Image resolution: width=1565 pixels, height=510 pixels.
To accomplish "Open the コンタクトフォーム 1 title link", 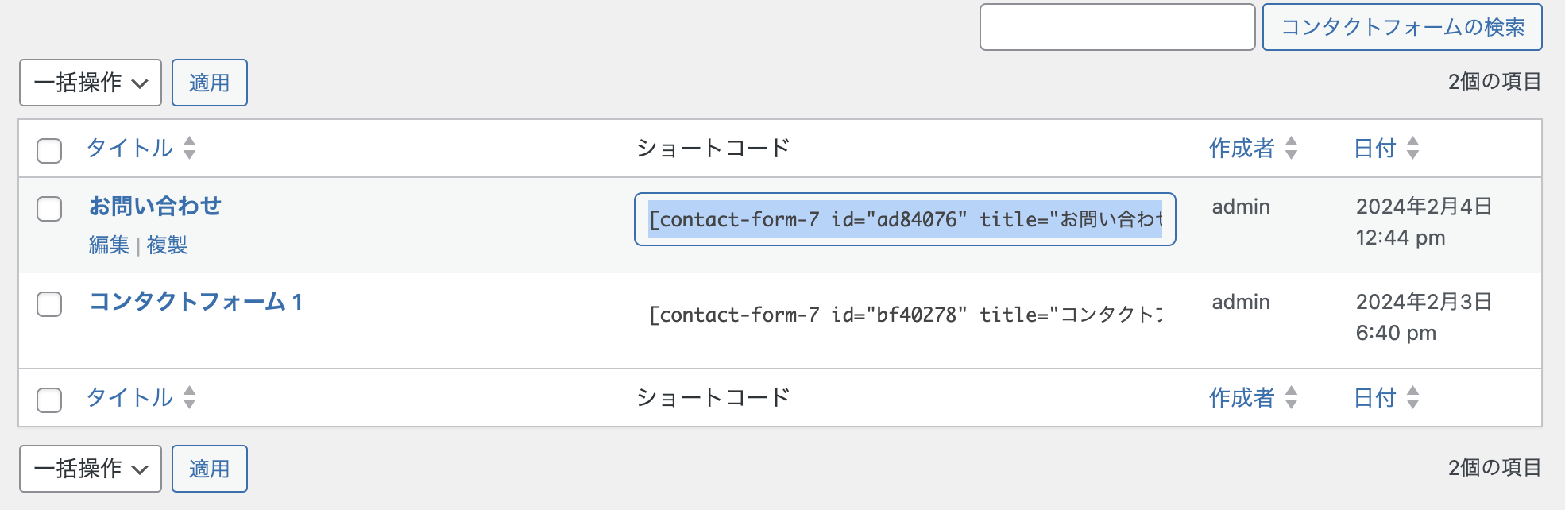I will (195, 302).
